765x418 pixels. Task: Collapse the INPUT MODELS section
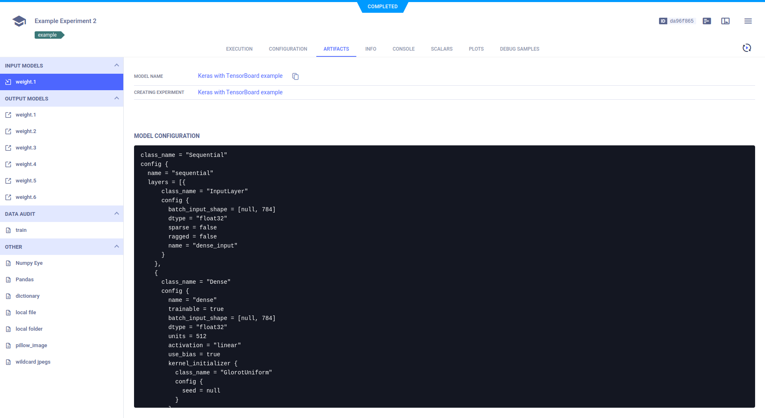click(117, 65)
